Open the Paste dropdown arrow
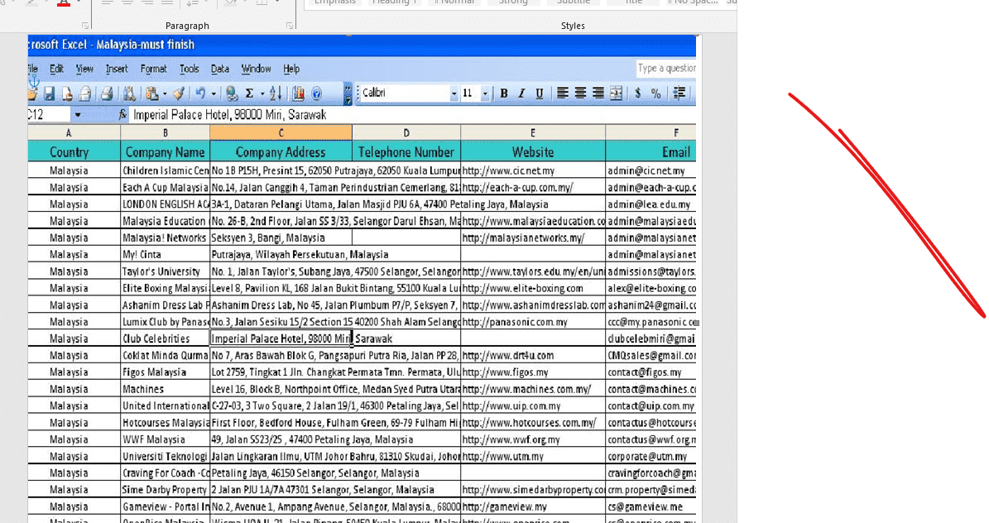Viewport: 989px width, 523px height. pyautogui.click(x=165, y=94)
